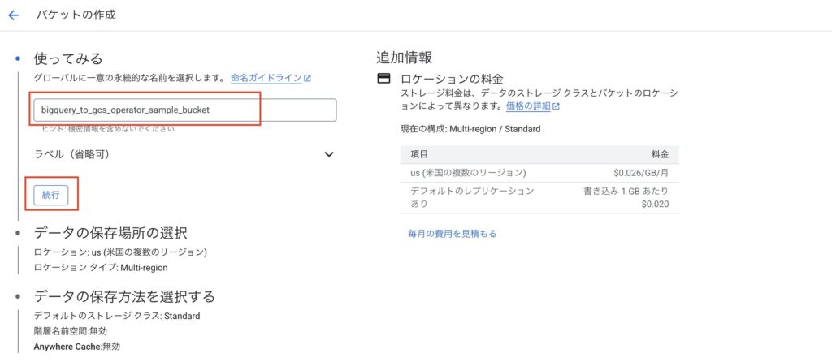The height and width of the screenshot is (362, 832).
Task: Focus the bucket name input field
Action: pos(185,110)
